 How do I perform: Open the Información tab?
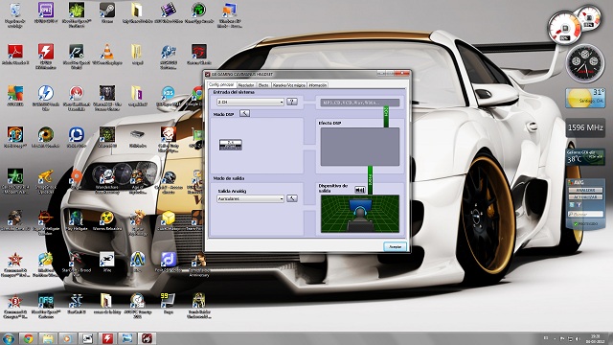[317, 85]
